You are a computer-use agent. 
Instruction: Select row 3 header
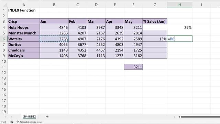pyautogui.click(x=4, y=21)
